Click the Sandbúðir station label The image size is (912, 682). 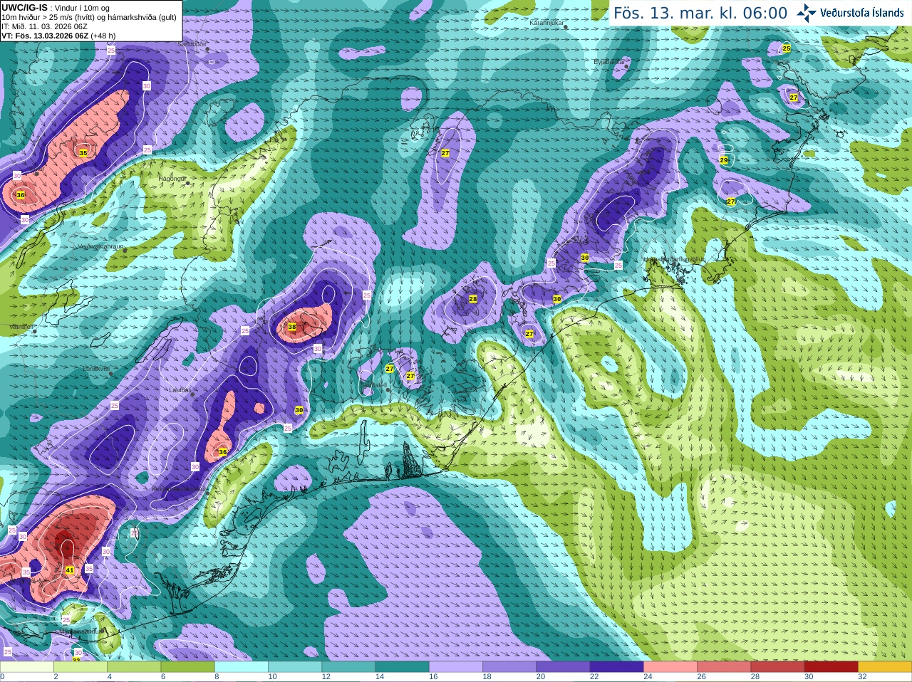coord(191,43)
